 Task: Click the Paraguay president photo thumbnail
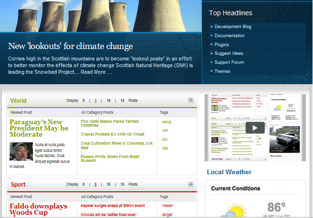click(21, 151)
